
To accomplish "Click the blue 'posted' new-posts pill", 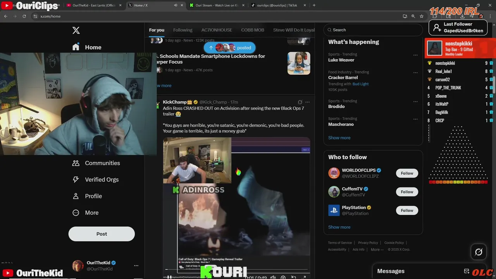I will [x=230, y=48].
